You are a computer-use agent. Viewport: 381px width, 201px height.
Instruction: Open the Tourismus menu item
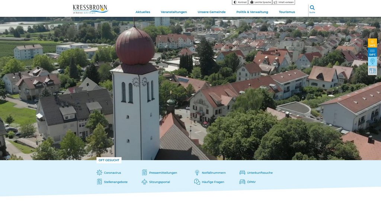[x=287, y=12]
